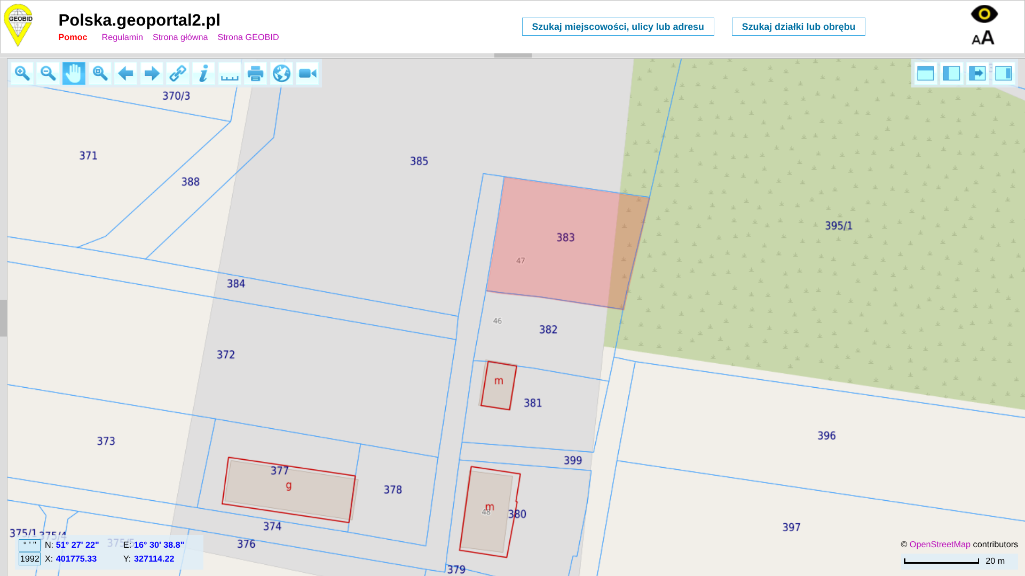Click the top panel collapse handle

point(512,55)
